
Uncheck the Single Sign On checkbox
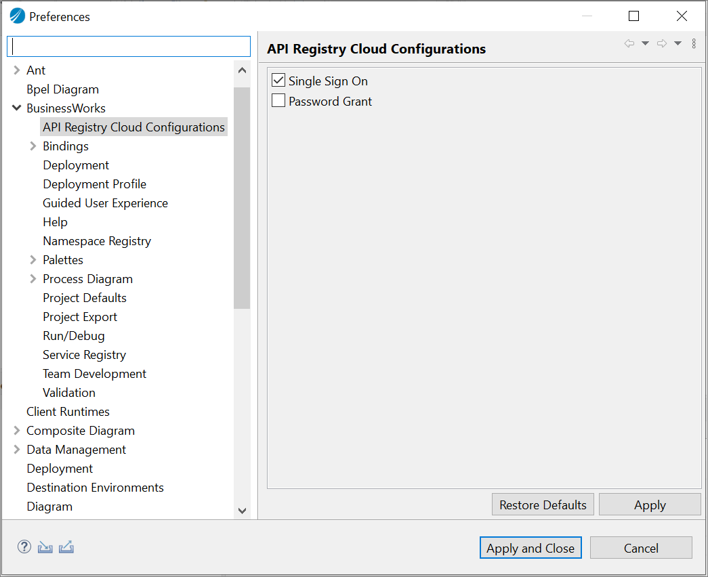[278, 81]
